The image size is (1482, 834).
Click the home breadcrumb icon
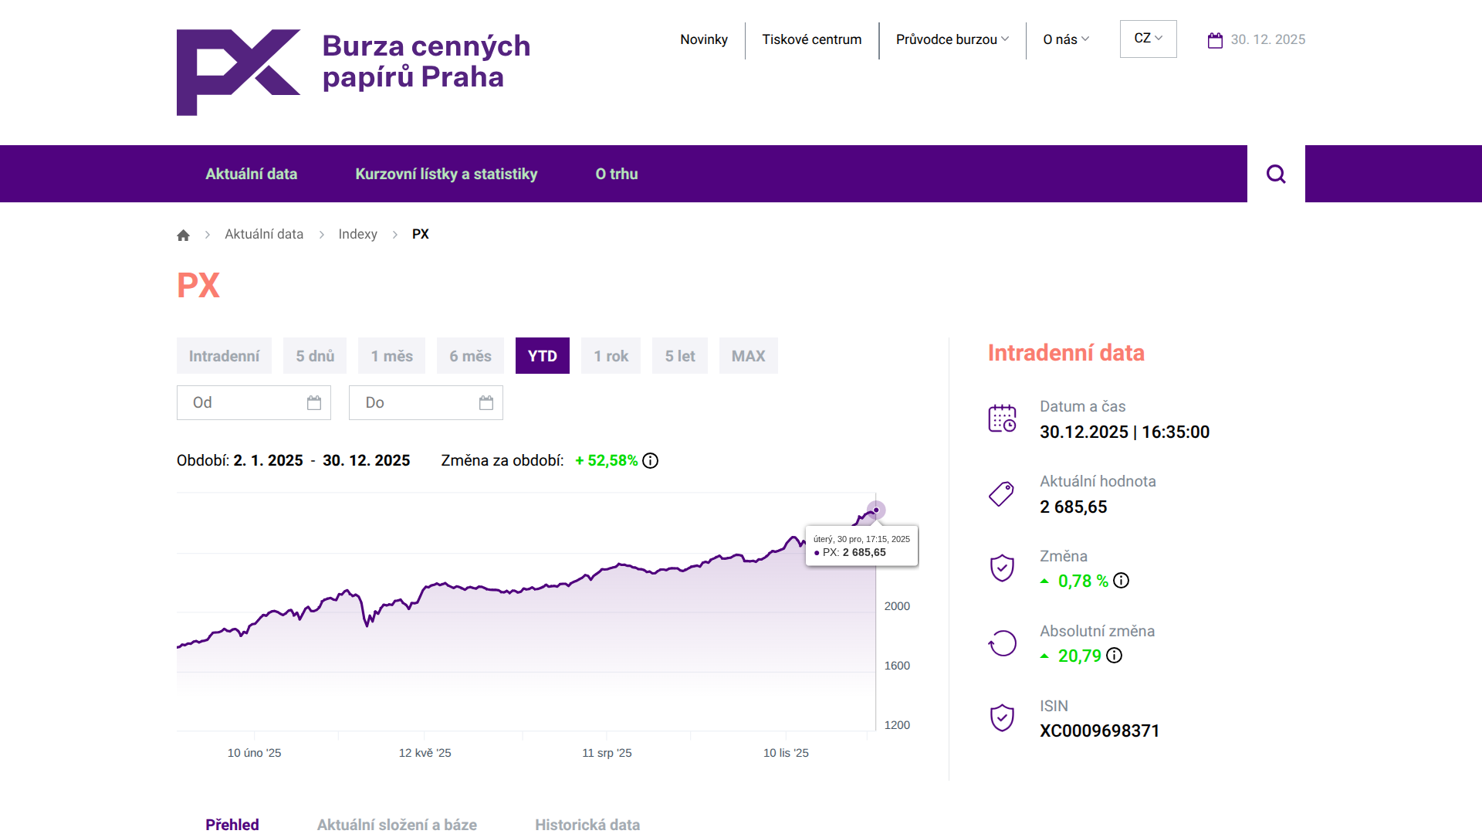pyautogui.click(x=183, y=235)
